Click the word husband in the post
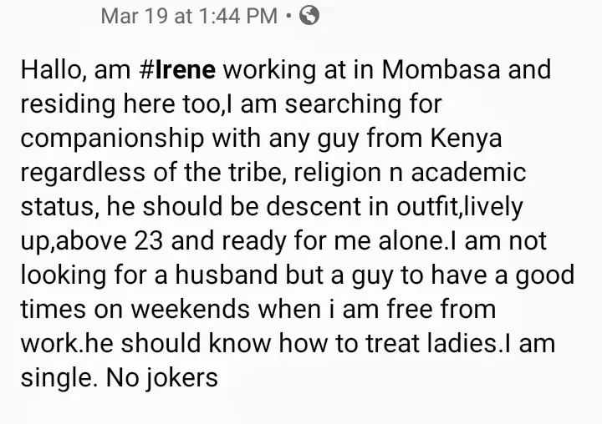602x424 pixels. tap(226, 275)
